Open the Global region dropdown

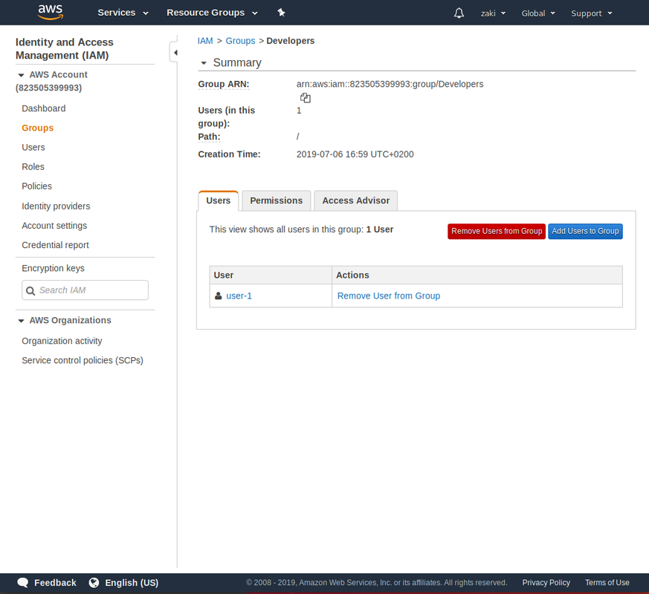(538, 13)
